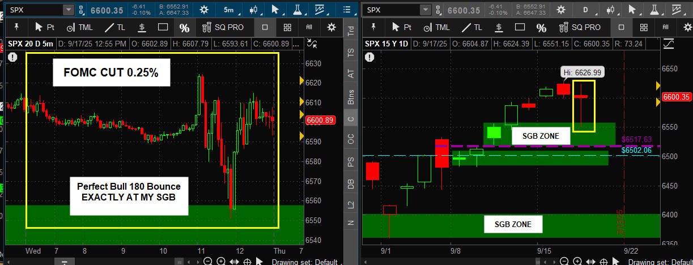The image size is (693, 265).
Task: Open the D aggregation dropdown on the right chart
Action: [x=587, y=10]
